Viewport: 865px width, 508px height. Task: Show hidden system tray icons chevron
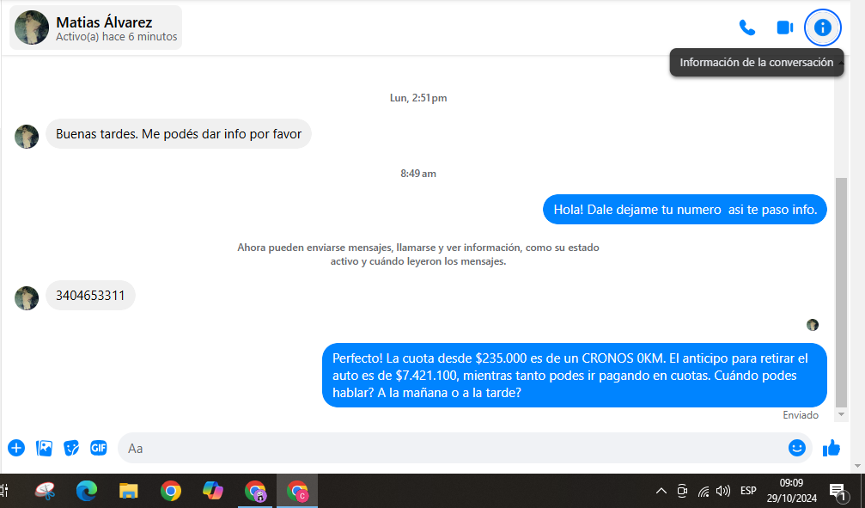(x=661, y=490)
